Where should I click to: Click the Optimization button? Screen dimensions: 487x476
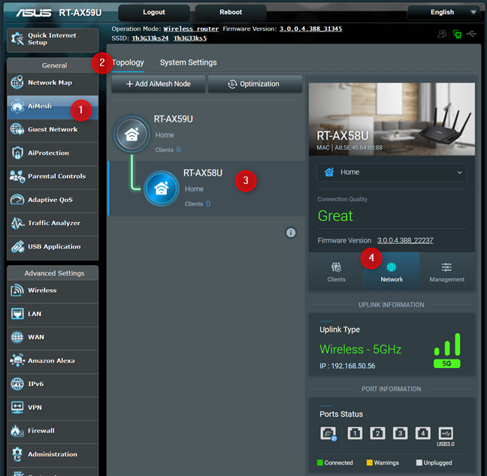[255, 84]
